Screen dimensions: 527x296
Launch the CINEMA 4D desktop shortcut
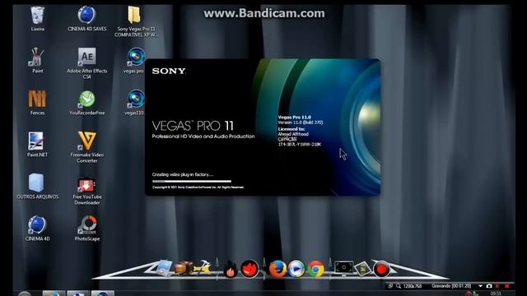37,229
